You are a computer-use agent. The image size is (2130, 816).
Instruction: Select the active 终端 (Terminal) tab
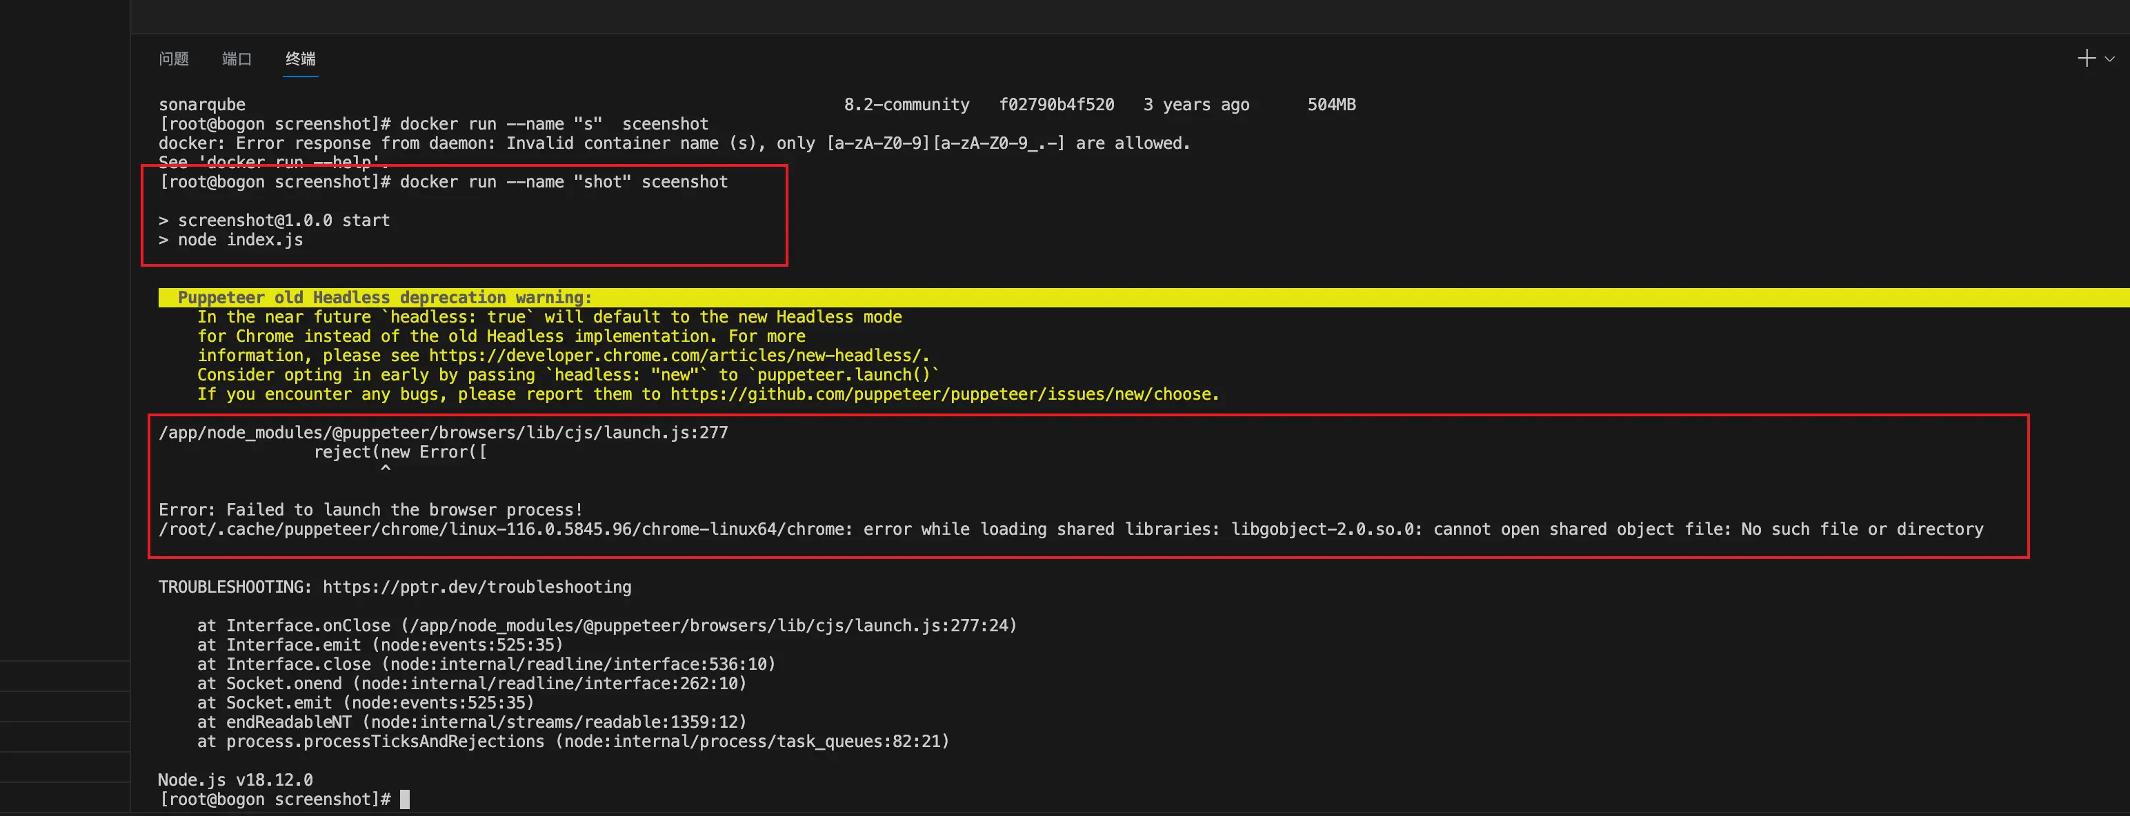pyautogui.click(x=299, y=59)
